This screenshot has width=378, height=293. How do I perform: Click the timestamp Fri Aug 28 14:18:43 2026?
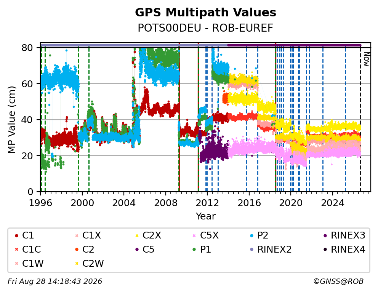tap(55, 281)
